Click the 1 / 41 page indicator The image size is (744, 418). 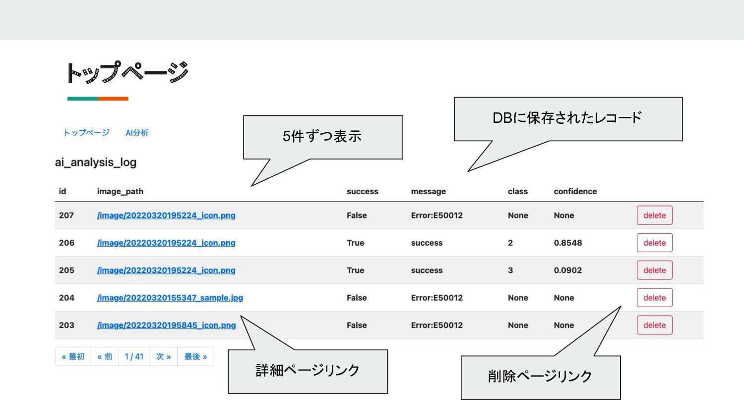pos(134,357)
